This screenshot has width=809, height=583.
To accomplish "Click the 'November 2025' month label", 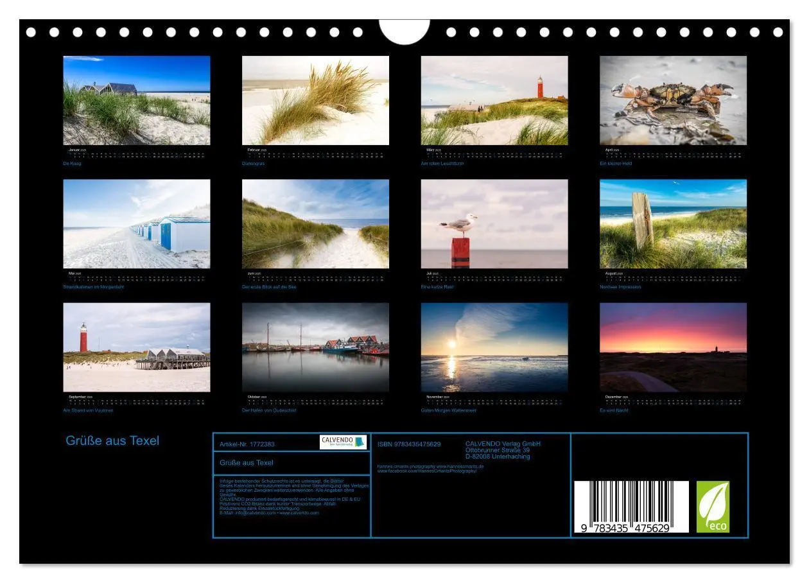I will (439, 397).
